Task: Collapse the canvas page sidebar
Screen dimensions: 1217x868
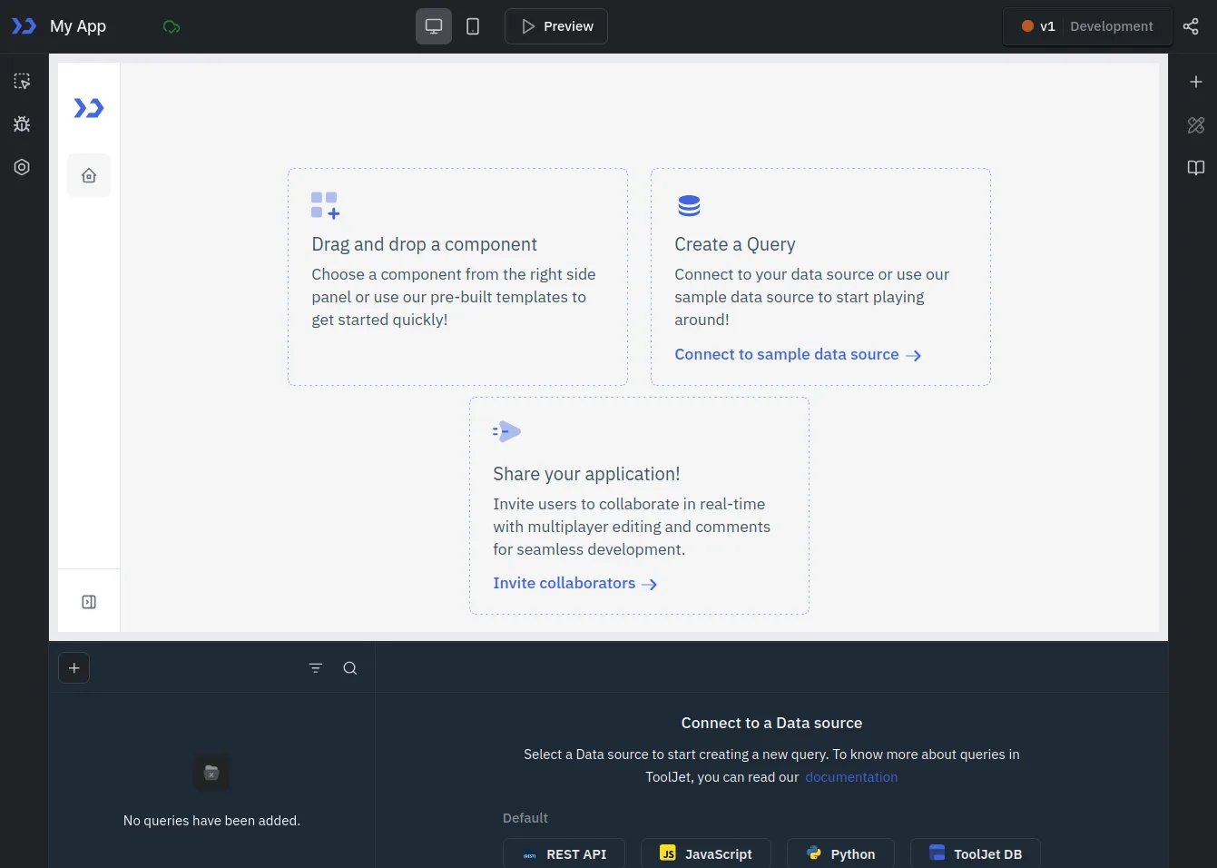Action: click(x=89, y=602)
